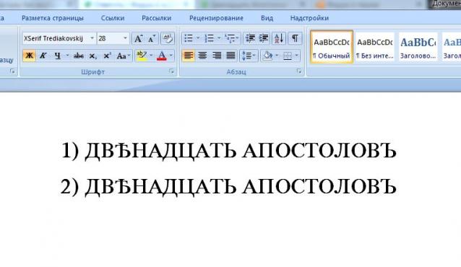Click the font name box XSerif Trediakovskij

click(x=56, y=38)
